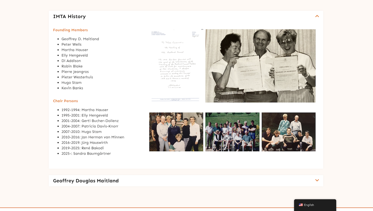This screenshot has width=373, height=211.
Task: Click the Geoffrey Douglas Maitland heading
Action: tap(86, 180)
